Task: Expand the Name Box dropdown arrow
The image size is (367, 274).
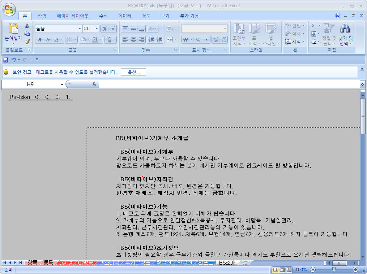Action: pyautogui.click(x=62, y=84)
